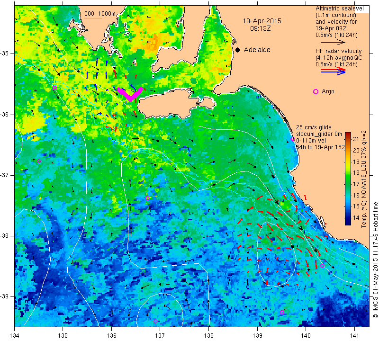Click the '25 cm/s glide' text
Viewport: 379px width, 341px height.
pyautogui.click(x=314, y=127)
